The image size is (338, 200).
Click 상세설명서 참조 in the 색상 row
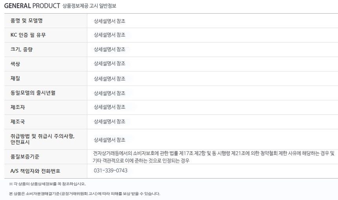[110, 64]
